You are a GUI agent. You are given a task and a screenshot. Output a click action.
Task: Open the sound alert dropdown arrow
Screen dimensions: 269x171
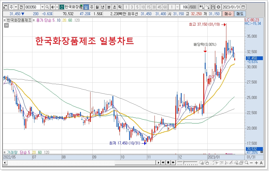(x=57, y=7)
